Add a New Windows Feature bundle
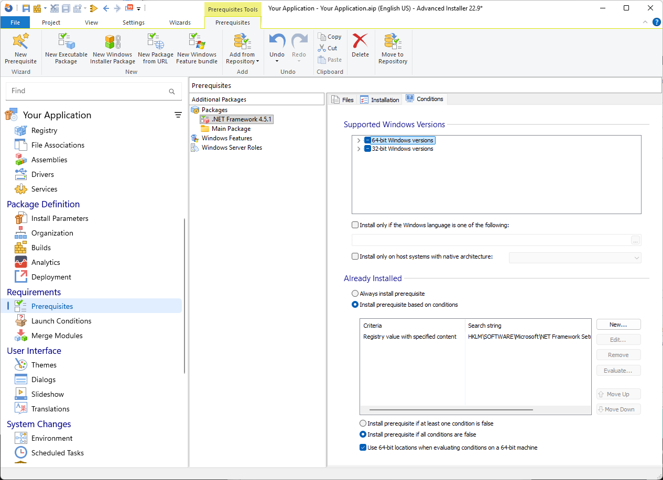The image size is (663, 480). tap(197, 47)
